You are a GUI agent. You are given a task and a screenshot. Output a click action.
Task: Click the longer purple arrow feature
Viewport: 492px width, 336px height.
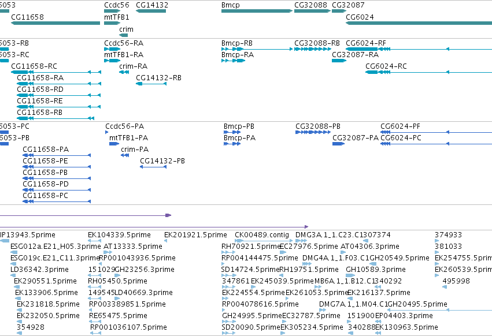(x=154, y=227)
